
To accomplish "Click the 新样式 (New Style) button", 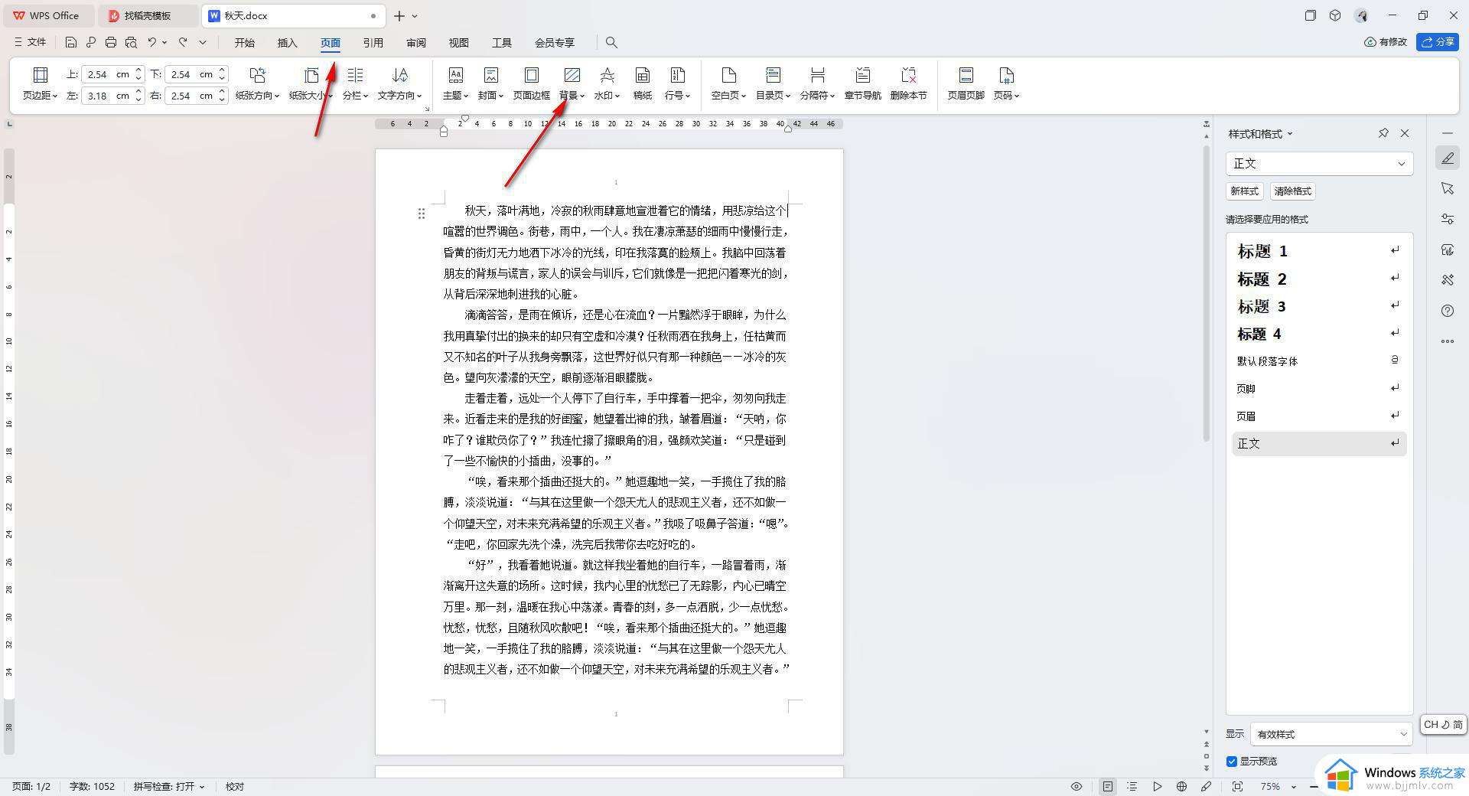I will [x=1244, y=191].
